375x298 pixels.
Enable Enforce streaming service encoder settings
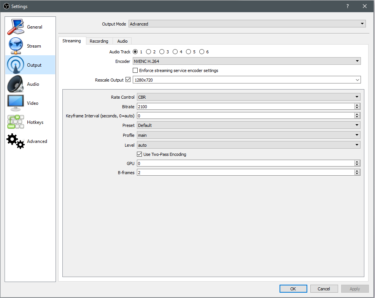135,70
